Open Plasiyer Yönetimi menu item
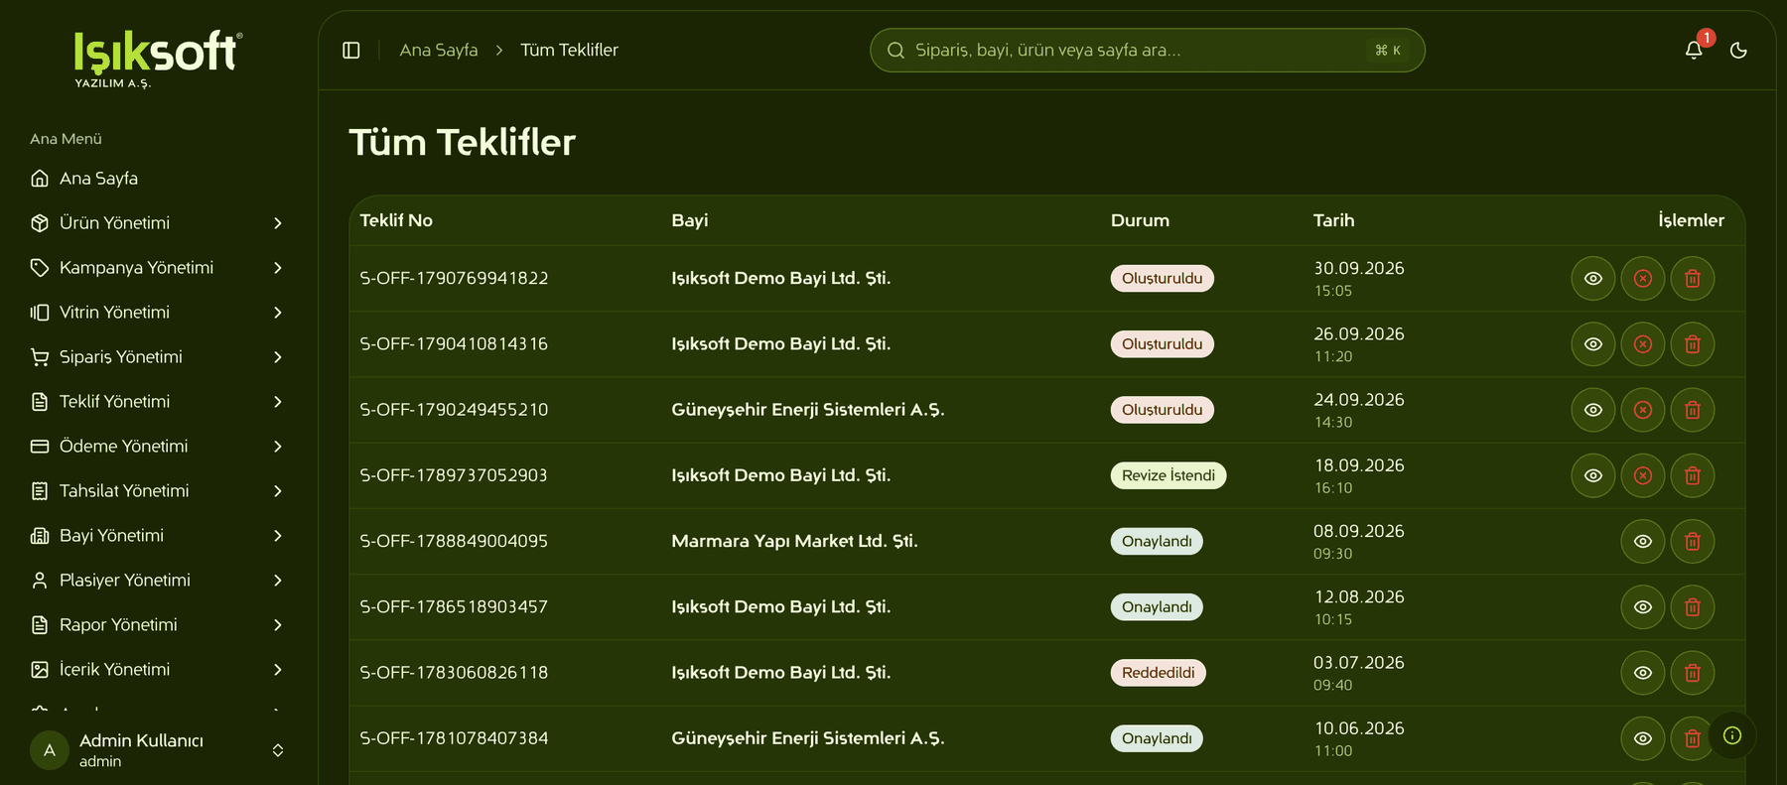Screen dimensions: 1787x785 159,580
